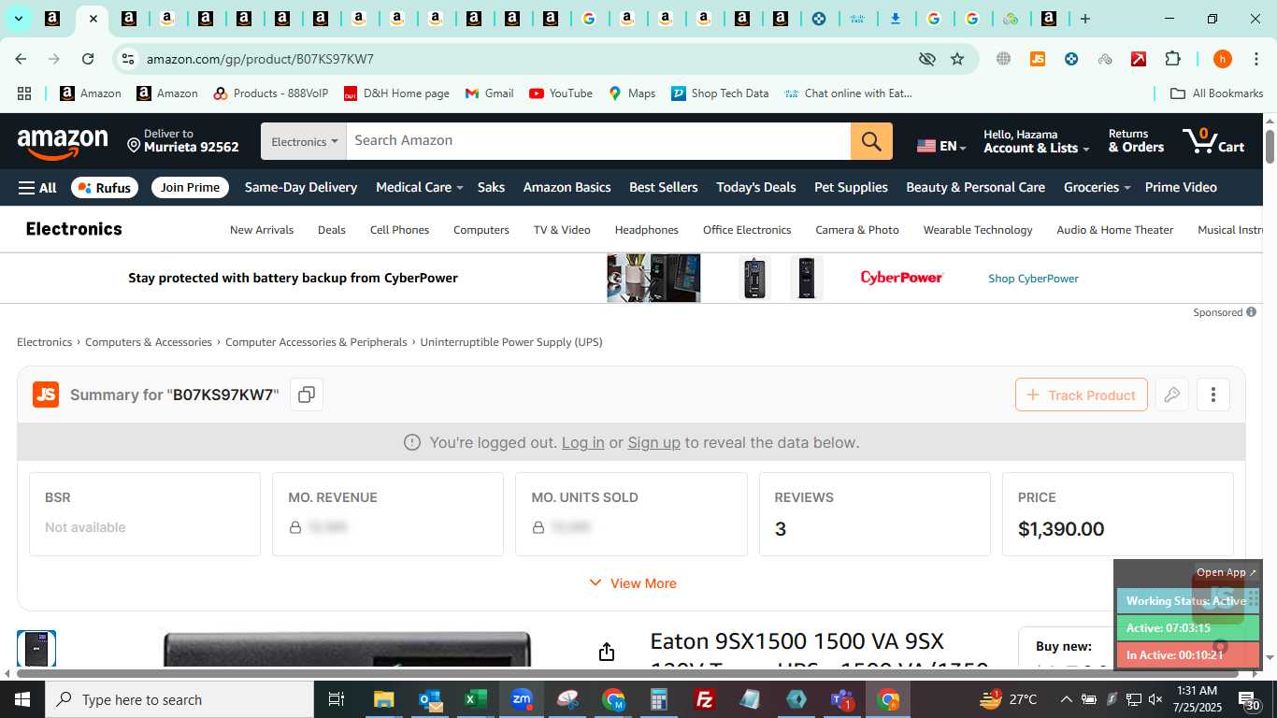Click the Deliver to Murrieta 92562 location

pyautogui.click(x=183, y=141)
